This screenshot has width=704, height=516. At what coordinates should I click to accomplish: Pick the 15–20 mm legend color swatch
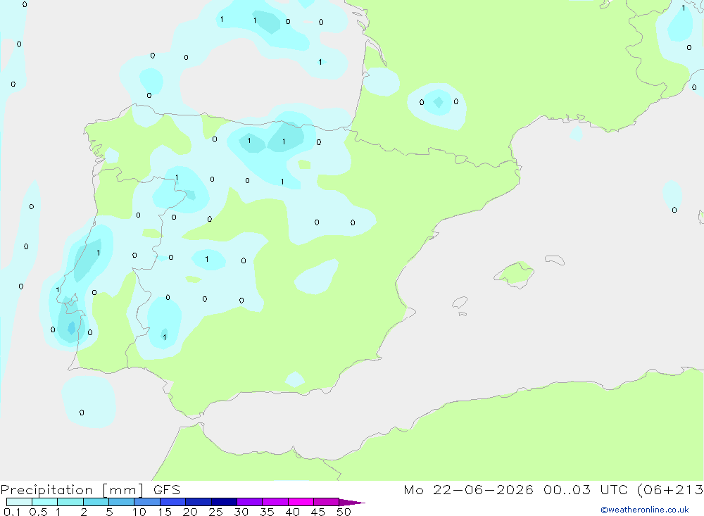pos(173,502)
